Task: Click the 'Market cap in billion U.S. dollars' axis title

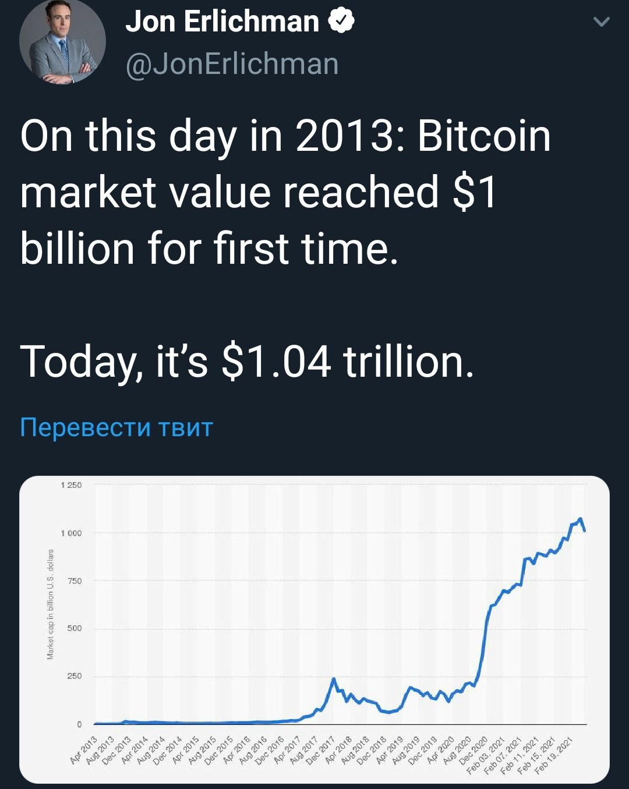Action: click(x=51, y=604)
